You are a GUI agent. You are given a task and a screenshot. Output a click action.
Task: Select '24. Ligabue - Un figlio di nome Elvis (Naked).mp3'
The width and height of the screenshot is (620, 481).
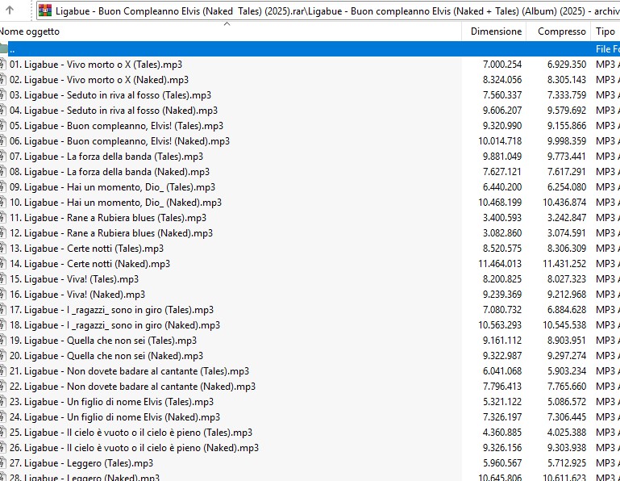tap(114, 417)
